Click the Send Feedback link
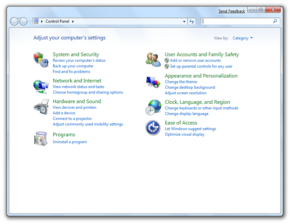The image size is (290, 224). 232,11
